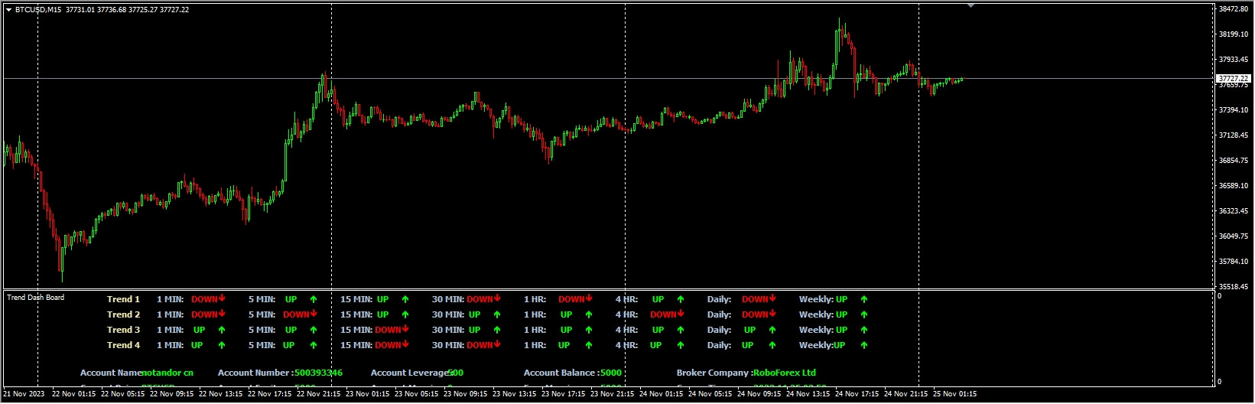
Task: Click the Account Number value 500393346
Action: pos(319,373)
